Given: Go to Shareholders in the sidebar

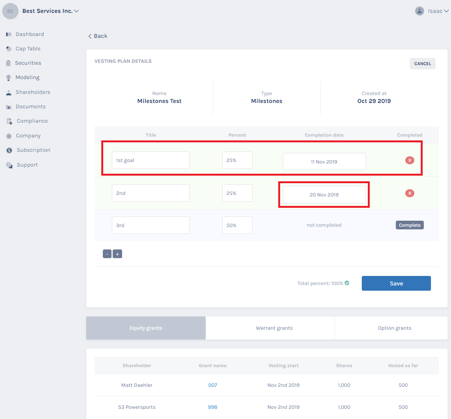Looking at the screenshot, I should pos(33,92).
